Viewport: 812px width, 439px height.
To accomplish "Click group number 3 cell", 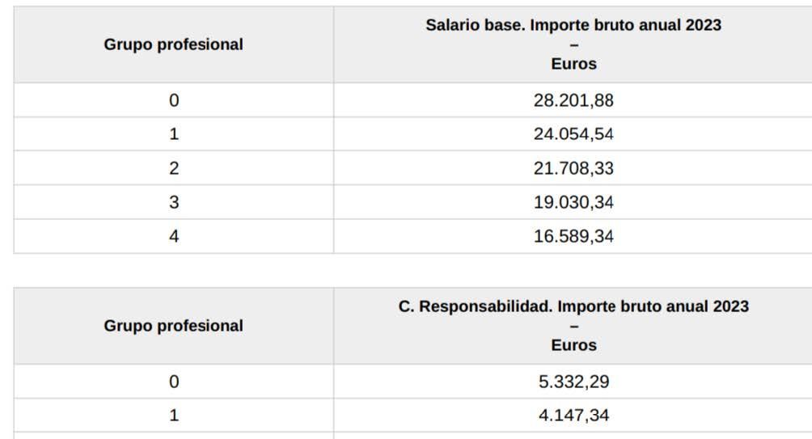I will pyautogui.click(x=174, y=202).
